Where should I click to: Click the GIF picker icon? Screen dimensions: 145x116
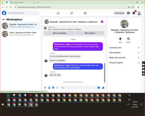(57, 88)
